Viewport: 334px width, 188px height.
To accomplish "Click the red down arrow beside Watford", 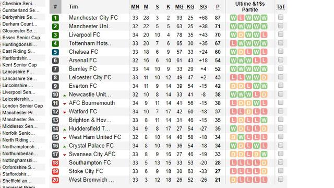I will 65,112.
